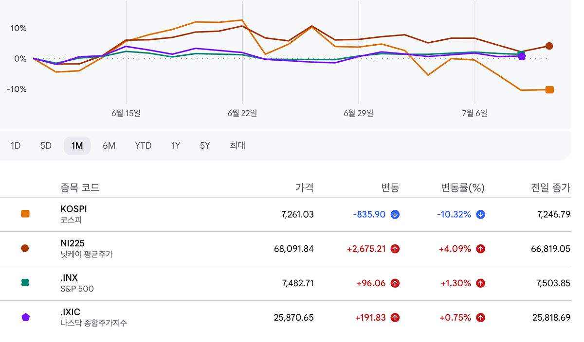584x342 pixels.
Task: Click blue down arrow next to -10.32%
Action: [480, 214]
